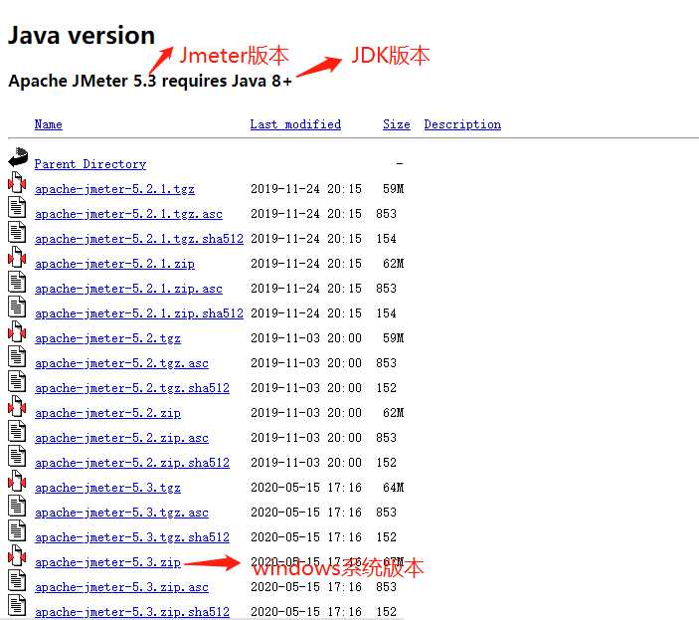Click the archive icon for apache-jmeter-5.2.tgz
Image resolution: width=699 pixels, height=620 pixels.
click(17, 331)
